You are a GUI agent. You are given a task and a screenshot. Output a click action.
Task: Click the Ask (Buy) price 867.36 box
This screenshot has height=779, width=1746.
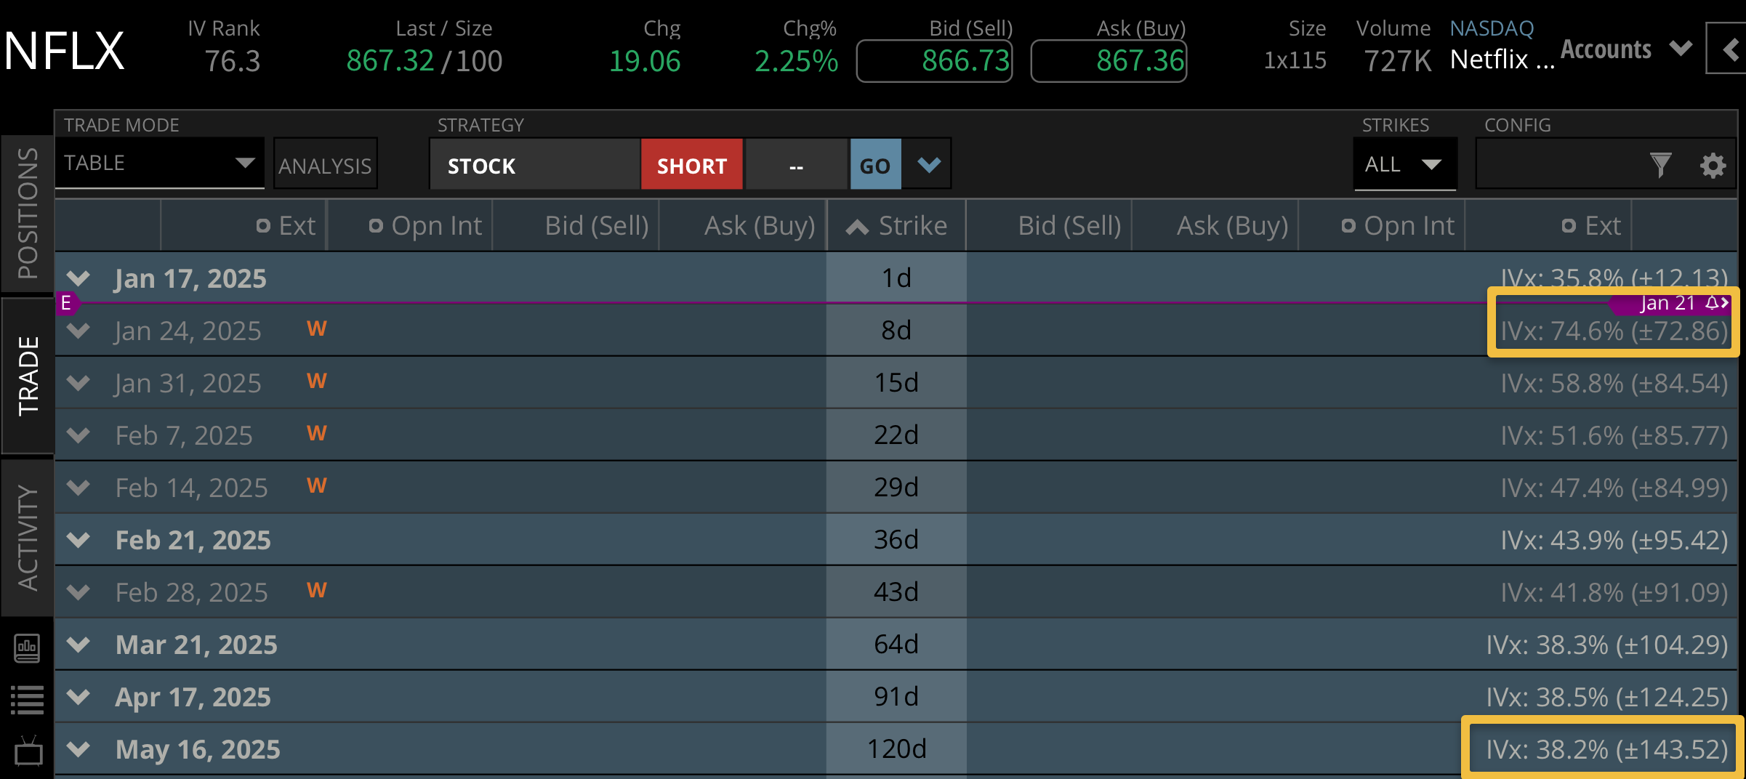(x=1109, y=61)
